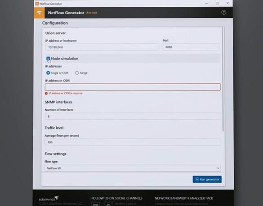Click the Configuration heading
263x206 pixels.
tap(55, 23)
